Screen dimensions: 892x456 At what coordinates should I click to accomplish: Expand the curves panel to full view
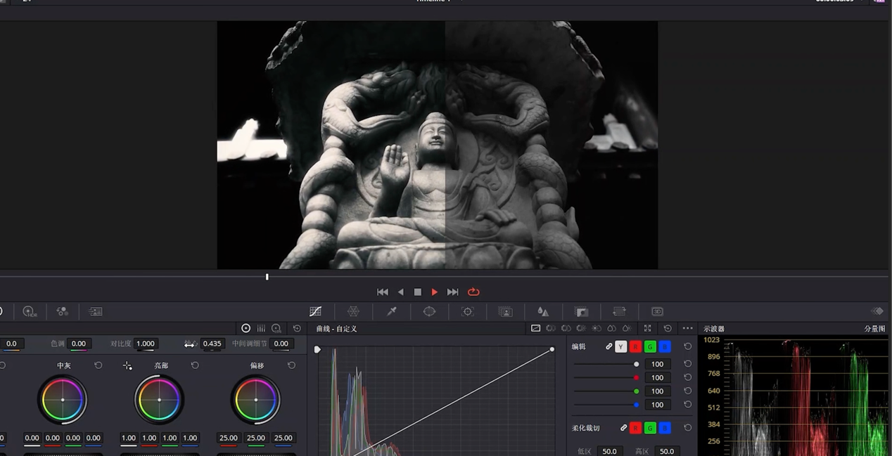647,328
